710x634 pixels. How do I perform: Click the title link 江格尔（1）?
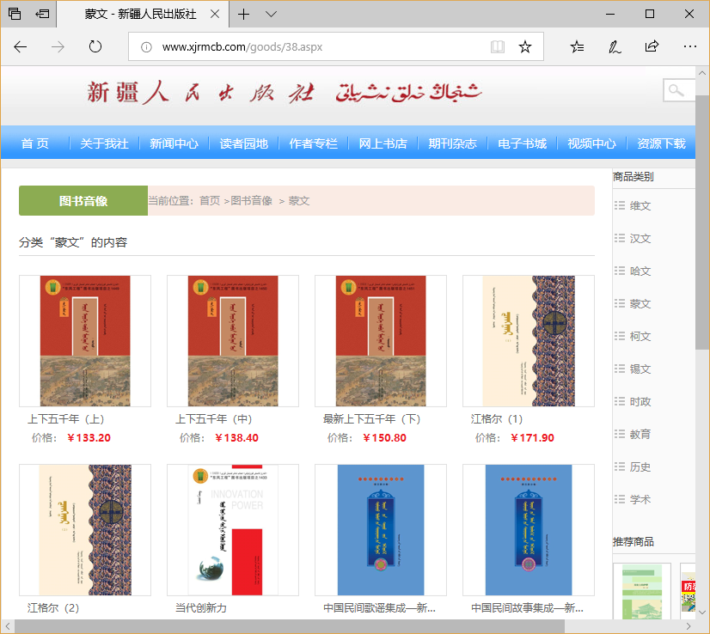tap(497, 419)
